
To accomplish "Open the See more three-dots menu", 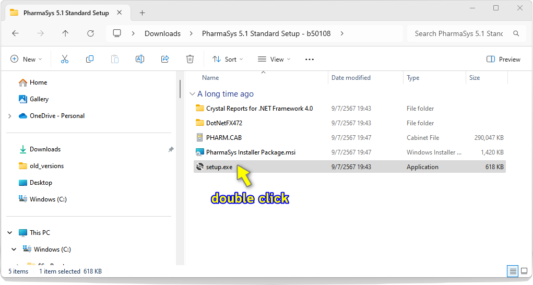I will [310, 59].
